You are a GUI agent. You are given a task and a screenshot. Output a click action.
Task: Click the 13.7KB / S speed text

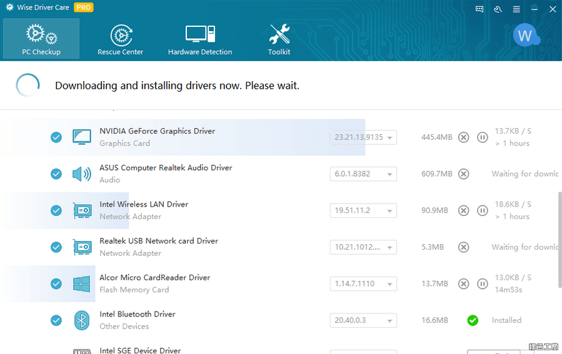pyautogui.click(x=513, y=131)
